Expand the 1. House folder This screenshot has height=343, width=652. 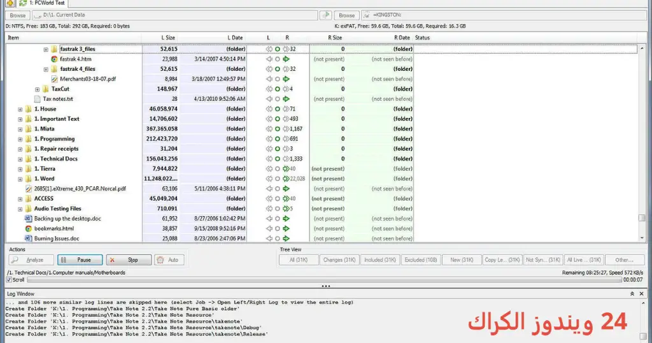20,110
